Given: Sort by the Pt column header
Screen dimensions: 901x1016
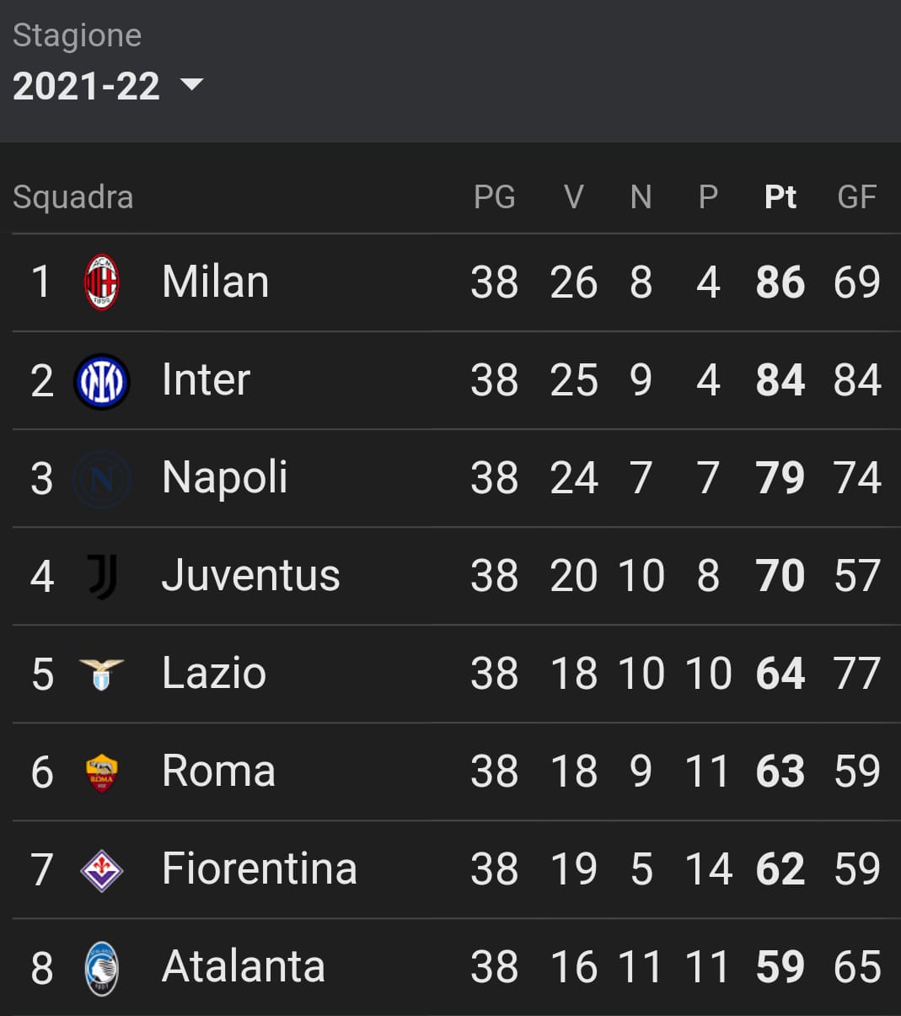Looking at the screenshot, I should (780, 196).
